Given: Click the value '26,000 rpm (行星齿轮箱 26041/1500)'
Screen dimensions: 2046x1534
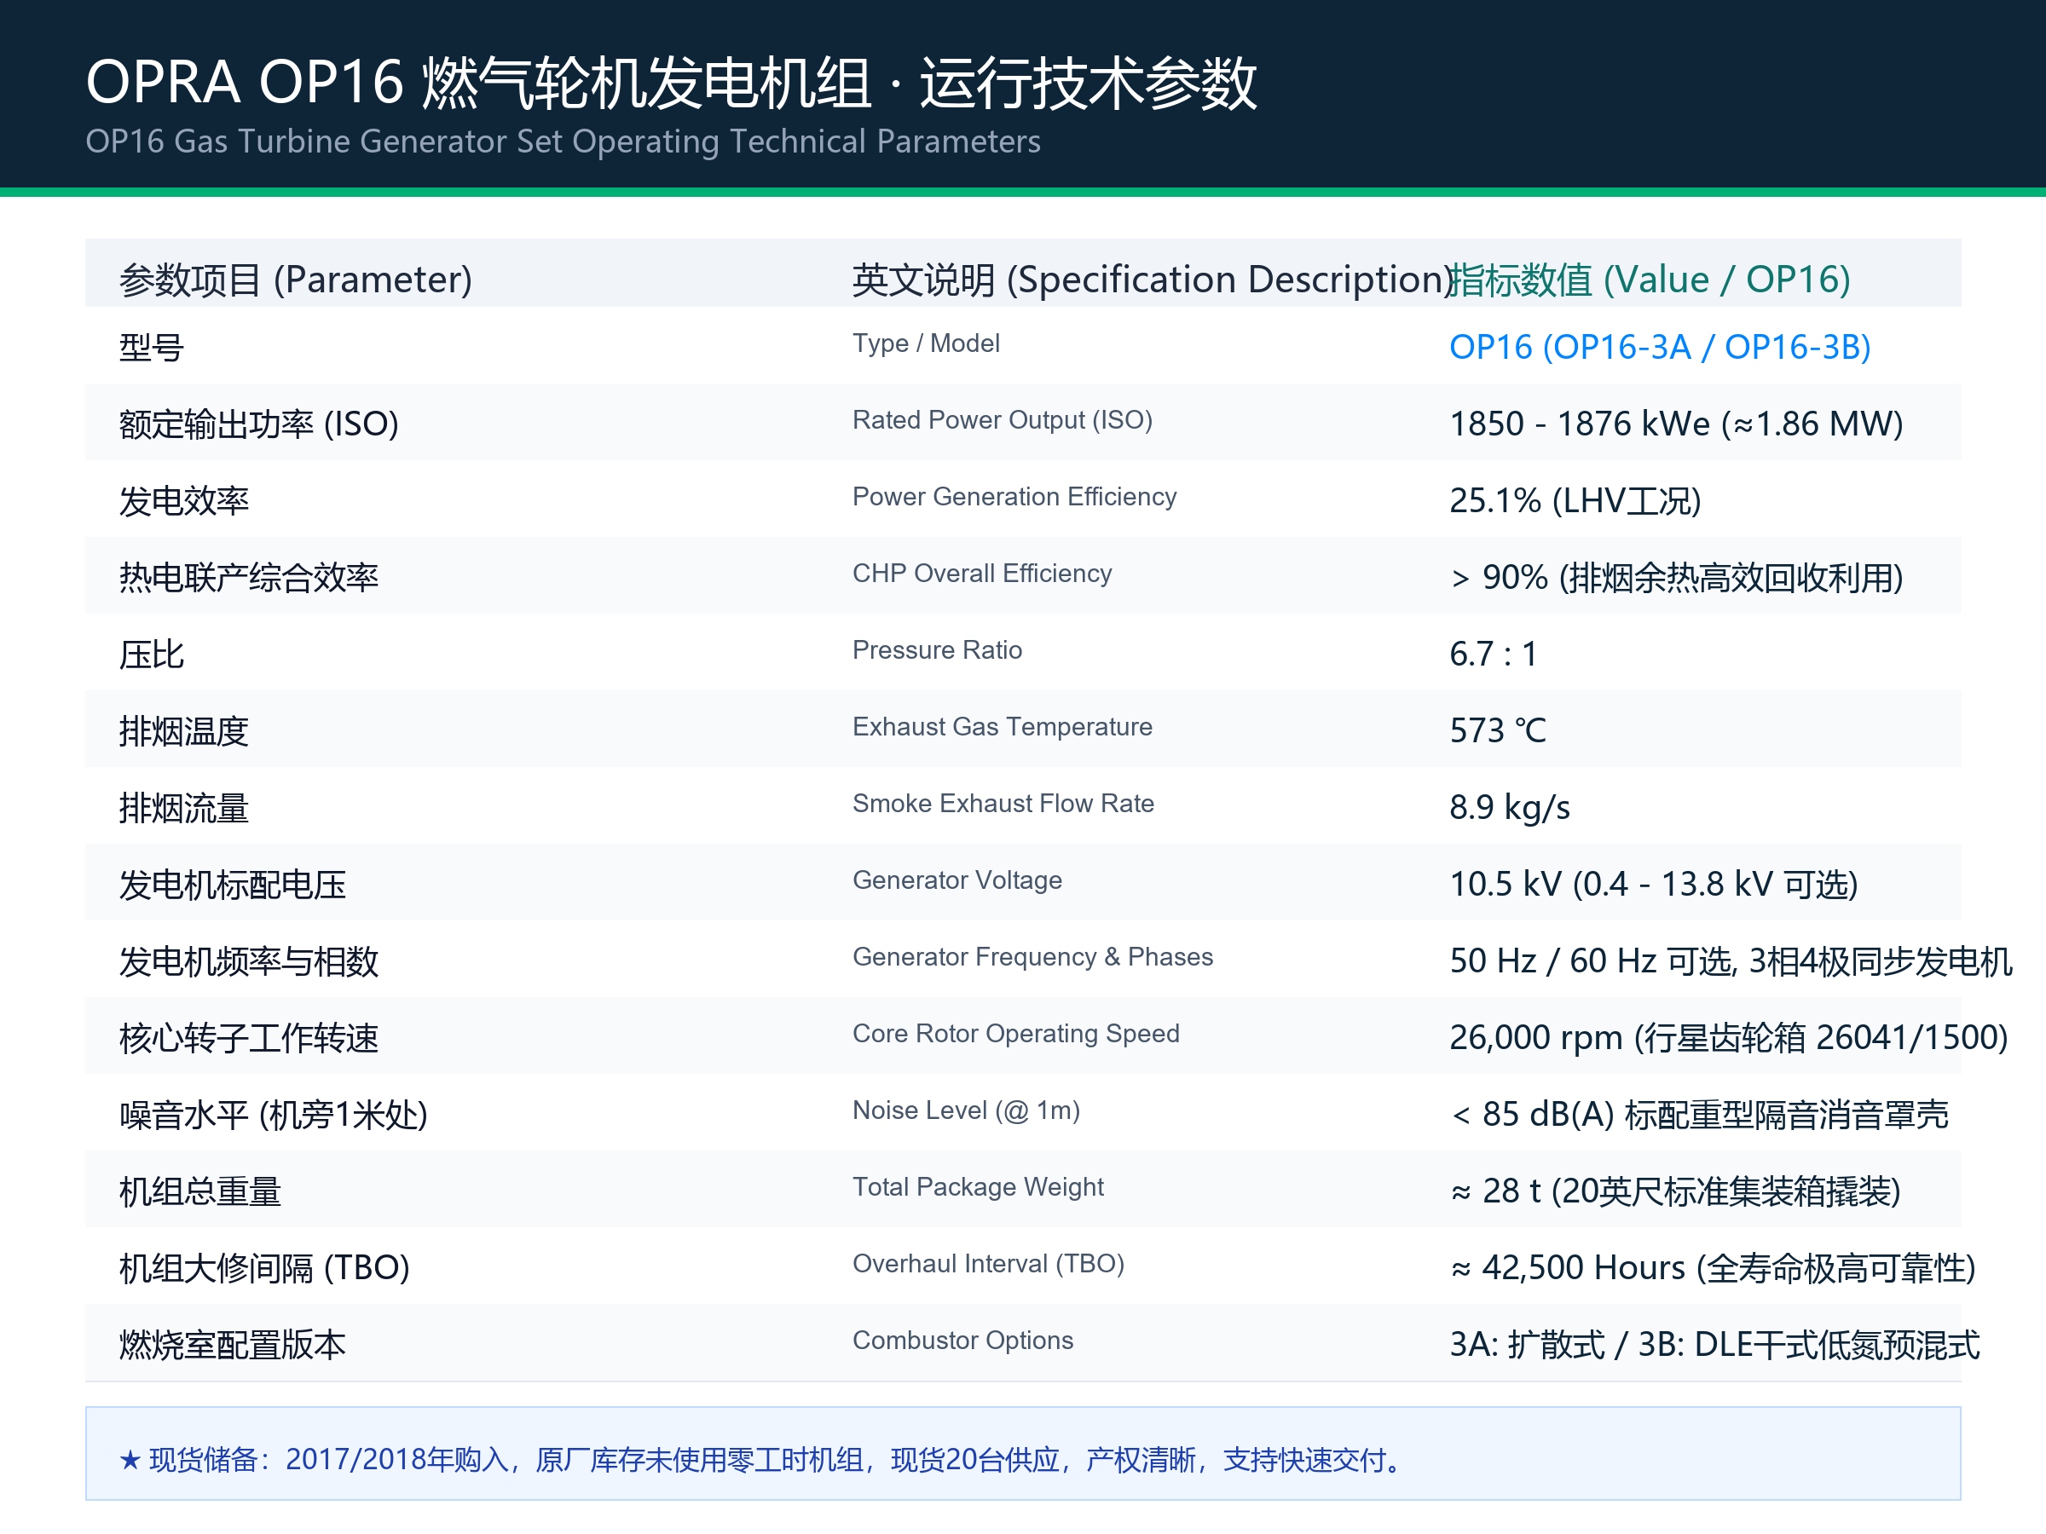Looking at the screenshot, I should [1729, 1037].
